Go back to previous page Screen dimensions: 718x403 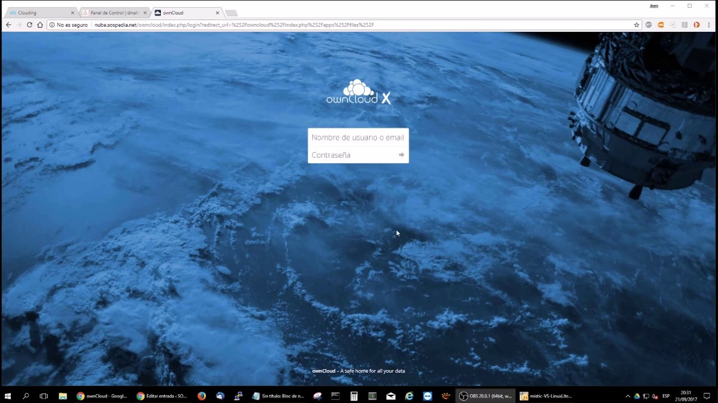pyautogui.click(x=8, y=25)
